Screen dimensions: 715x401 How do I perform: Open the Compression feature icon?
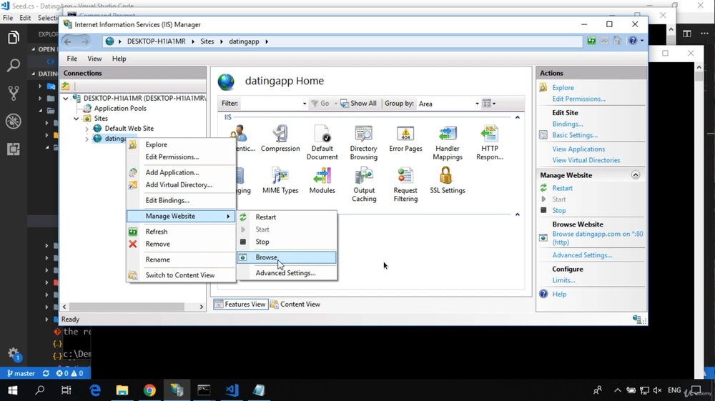click(280, 139)
